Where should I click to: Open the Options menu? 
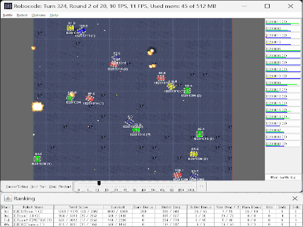38,15
